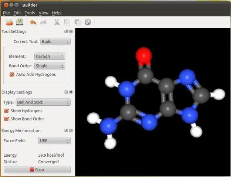Close the Tool Settings panel

pos(71,31)
